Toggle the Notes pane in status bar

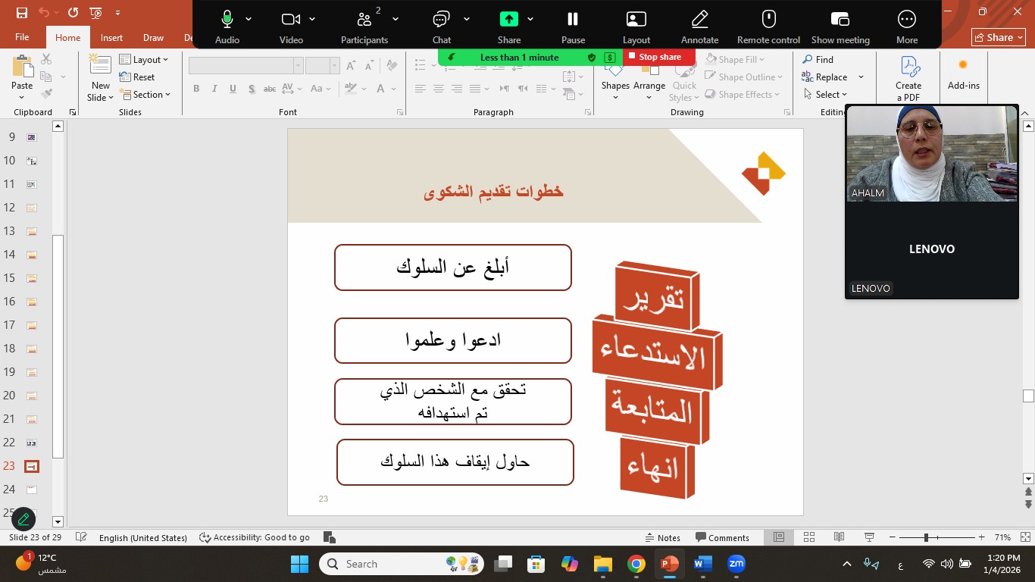point(662,537)
